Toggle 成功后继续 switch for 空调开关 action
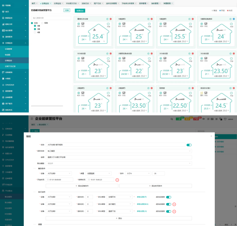 pos(168,197)
